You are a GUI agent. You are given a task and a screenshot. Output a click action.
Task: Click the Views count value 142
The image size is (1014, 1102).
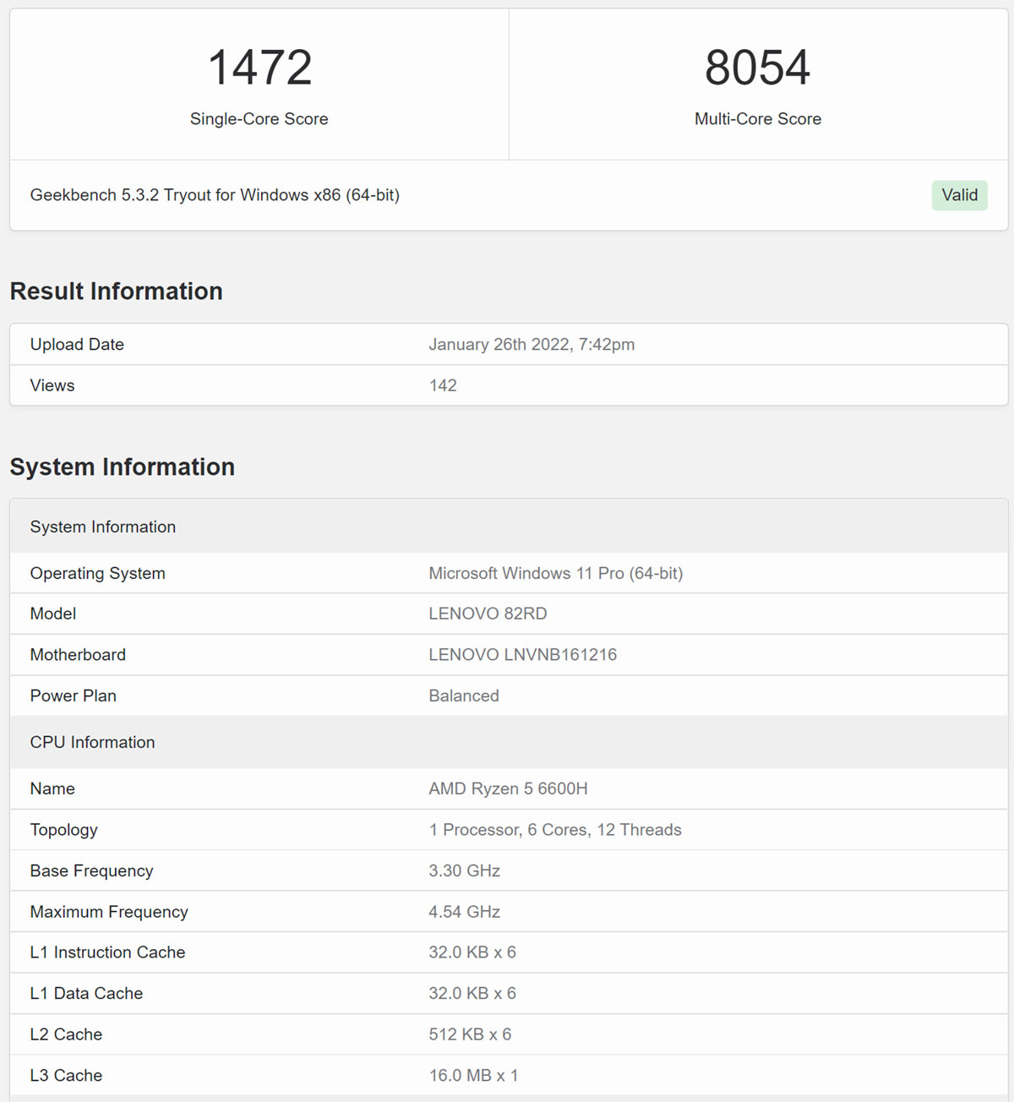pos(443,385)
